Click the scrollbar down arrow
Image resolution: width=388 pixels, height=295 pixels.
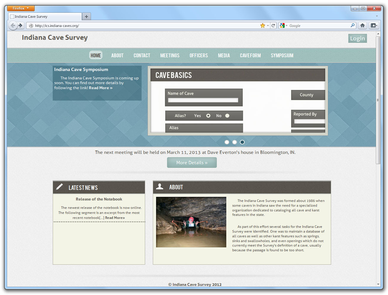pyautogui.click(x=378, y=284)
